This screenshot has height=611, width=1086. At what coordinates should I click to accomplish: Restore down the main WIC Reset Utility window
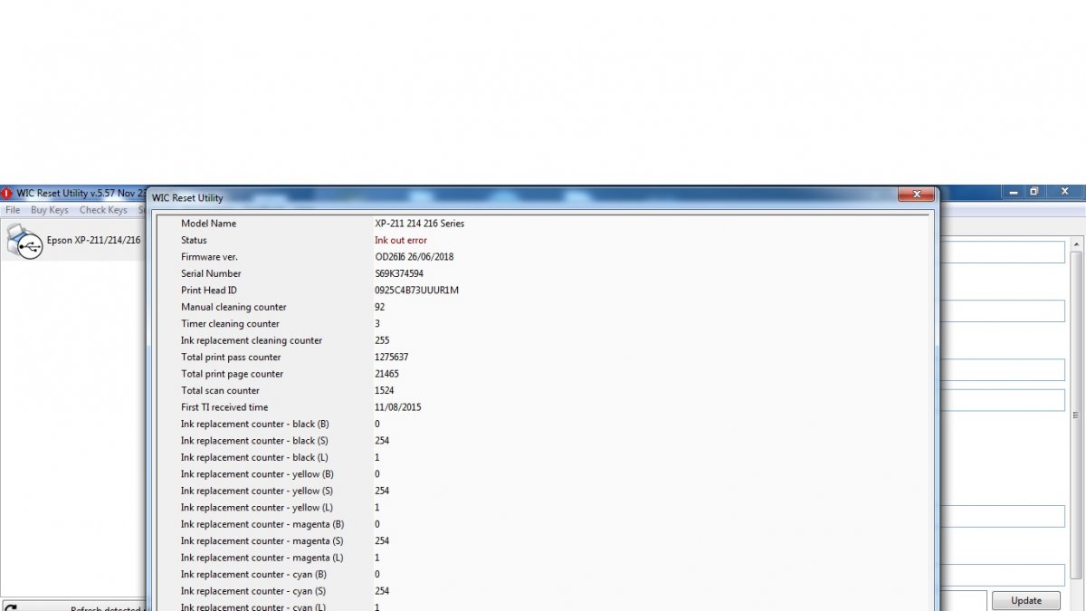click(x=1034, y=192)
